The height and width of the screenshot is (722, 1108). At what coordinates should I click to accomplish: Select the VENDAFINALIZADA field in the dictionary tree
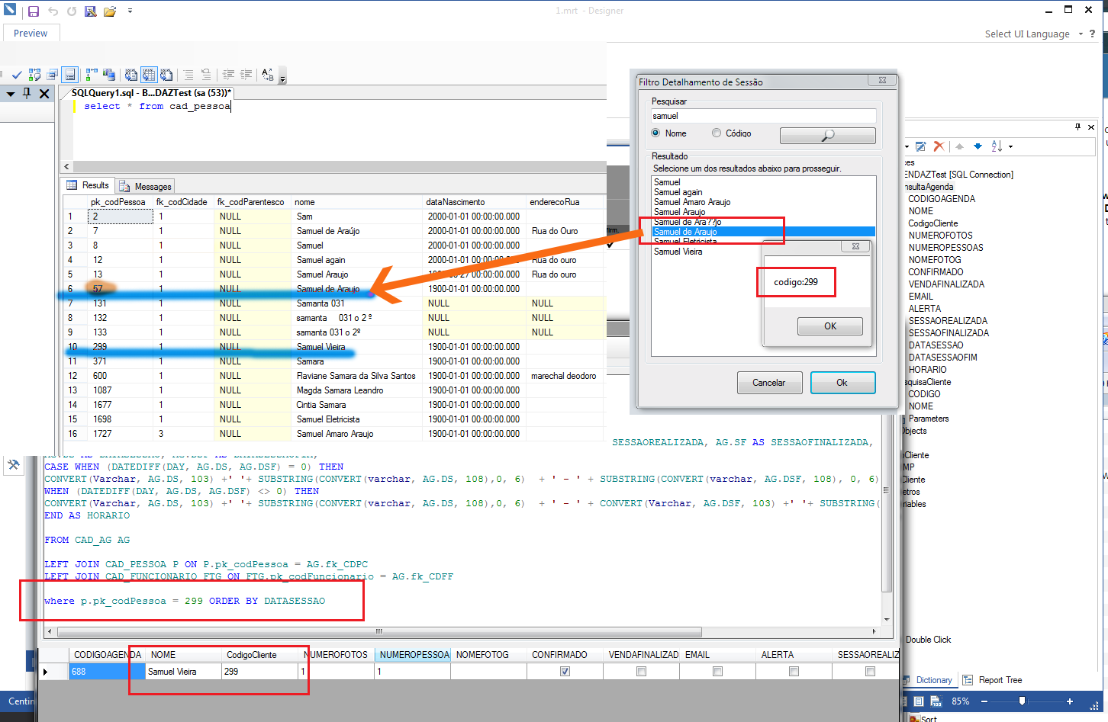(x=946, y=284)
